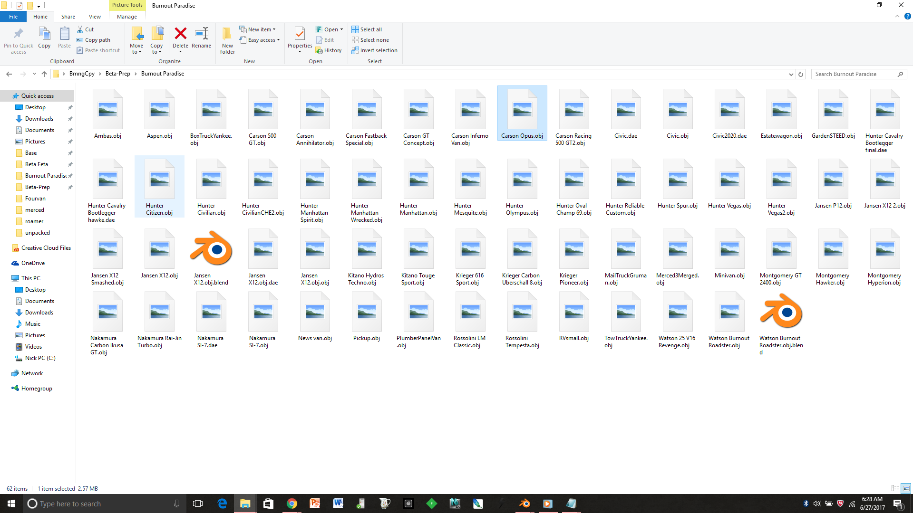
Task: Select the Carson Opus.obj file
Action: [x=522, y=113]
